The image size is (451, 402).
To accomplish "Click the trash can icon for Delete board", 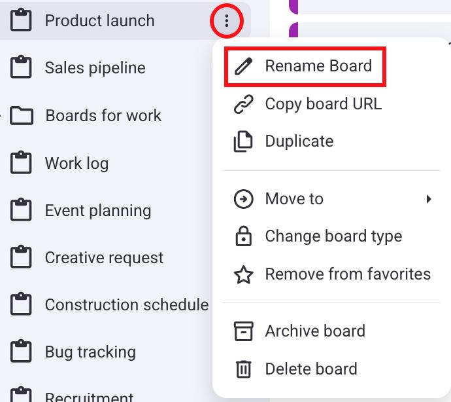I will (243, 369).
